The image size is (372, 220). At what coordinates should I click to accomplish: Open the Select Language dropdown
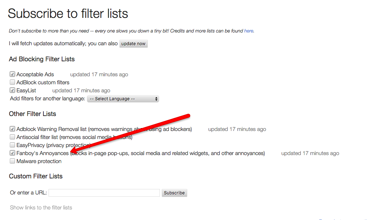click(123, 99)
